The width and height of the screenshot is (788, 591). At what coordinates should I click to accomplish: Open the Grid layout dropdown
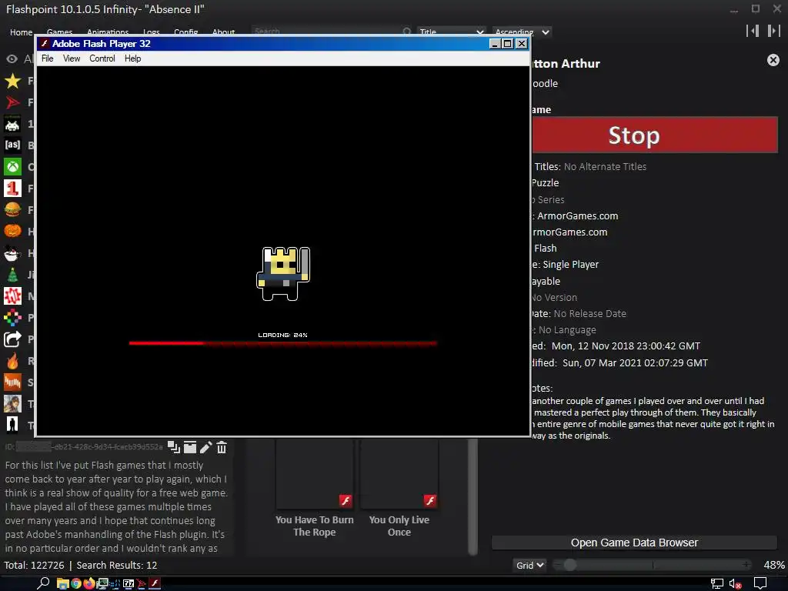529,566
